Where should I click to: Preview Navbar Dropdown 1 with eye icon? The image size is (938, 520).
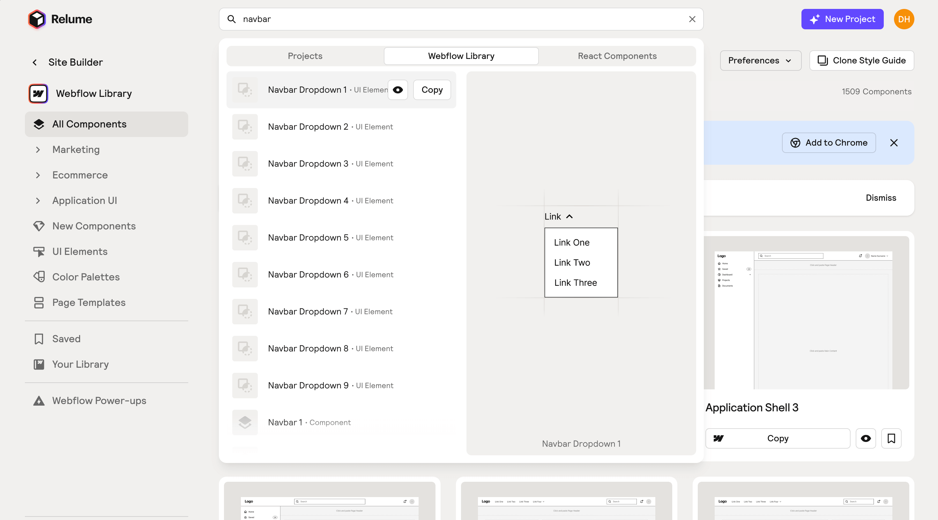point(398,90)
